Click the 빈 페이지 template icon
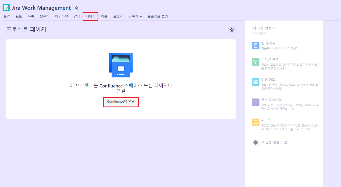Image resolution: width=341 pixels, height=187 pixels. [256, 46]
